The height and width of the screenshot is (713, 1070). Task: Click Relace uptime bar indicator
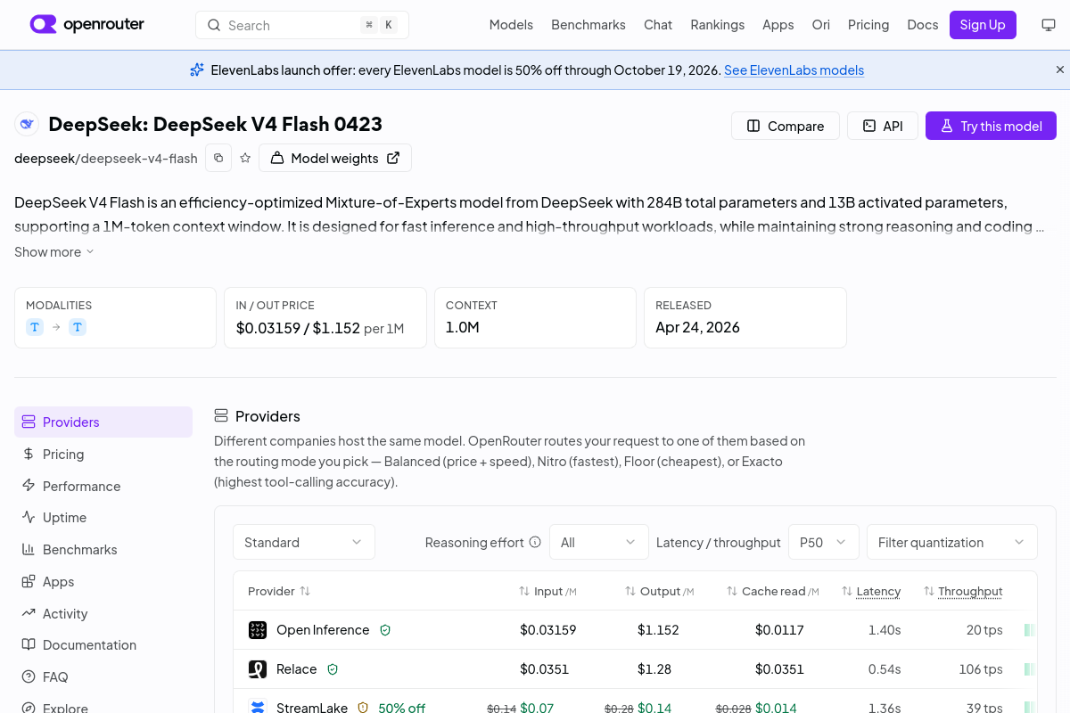pos(1030,669)
